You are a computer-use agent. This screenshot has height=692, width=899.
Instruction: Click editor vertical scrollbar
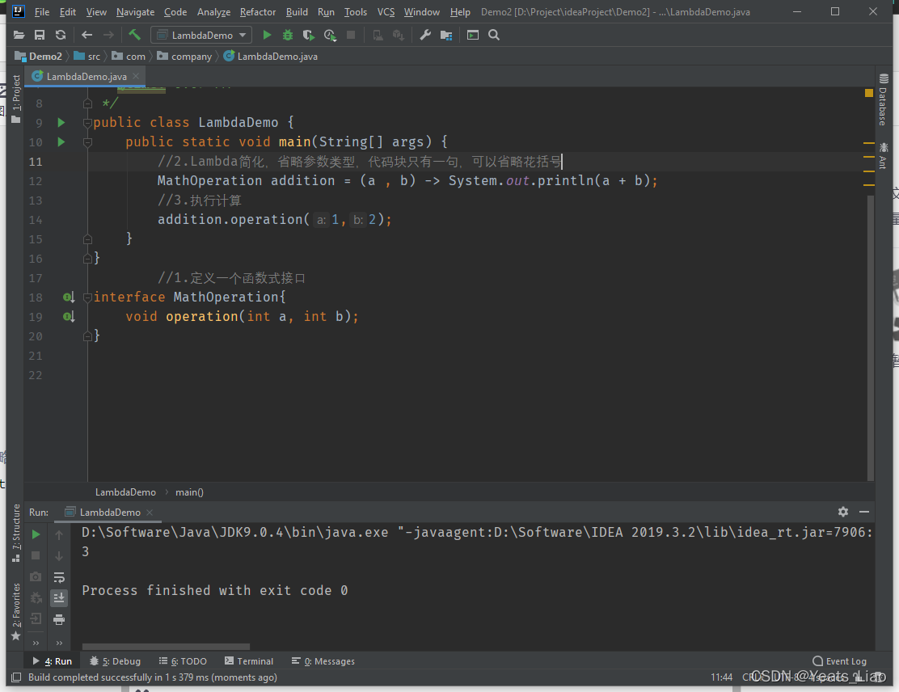[871, 338]
